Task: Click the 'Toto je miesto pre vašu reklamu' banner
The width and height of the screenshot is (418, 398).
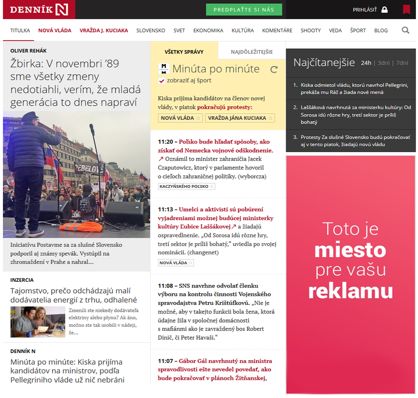Action: pos(351,275)
